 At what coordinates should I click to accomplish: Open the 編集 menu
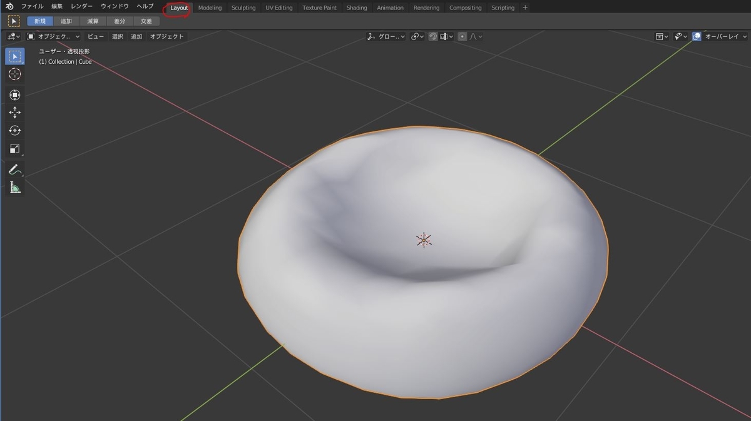click(x=57, y=6)
